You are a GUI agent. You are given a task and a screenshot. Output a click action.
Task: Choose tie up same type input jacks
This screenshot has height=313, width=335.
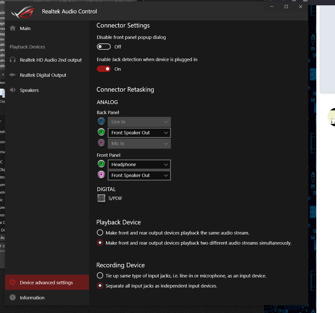click(x=100, y=276)
